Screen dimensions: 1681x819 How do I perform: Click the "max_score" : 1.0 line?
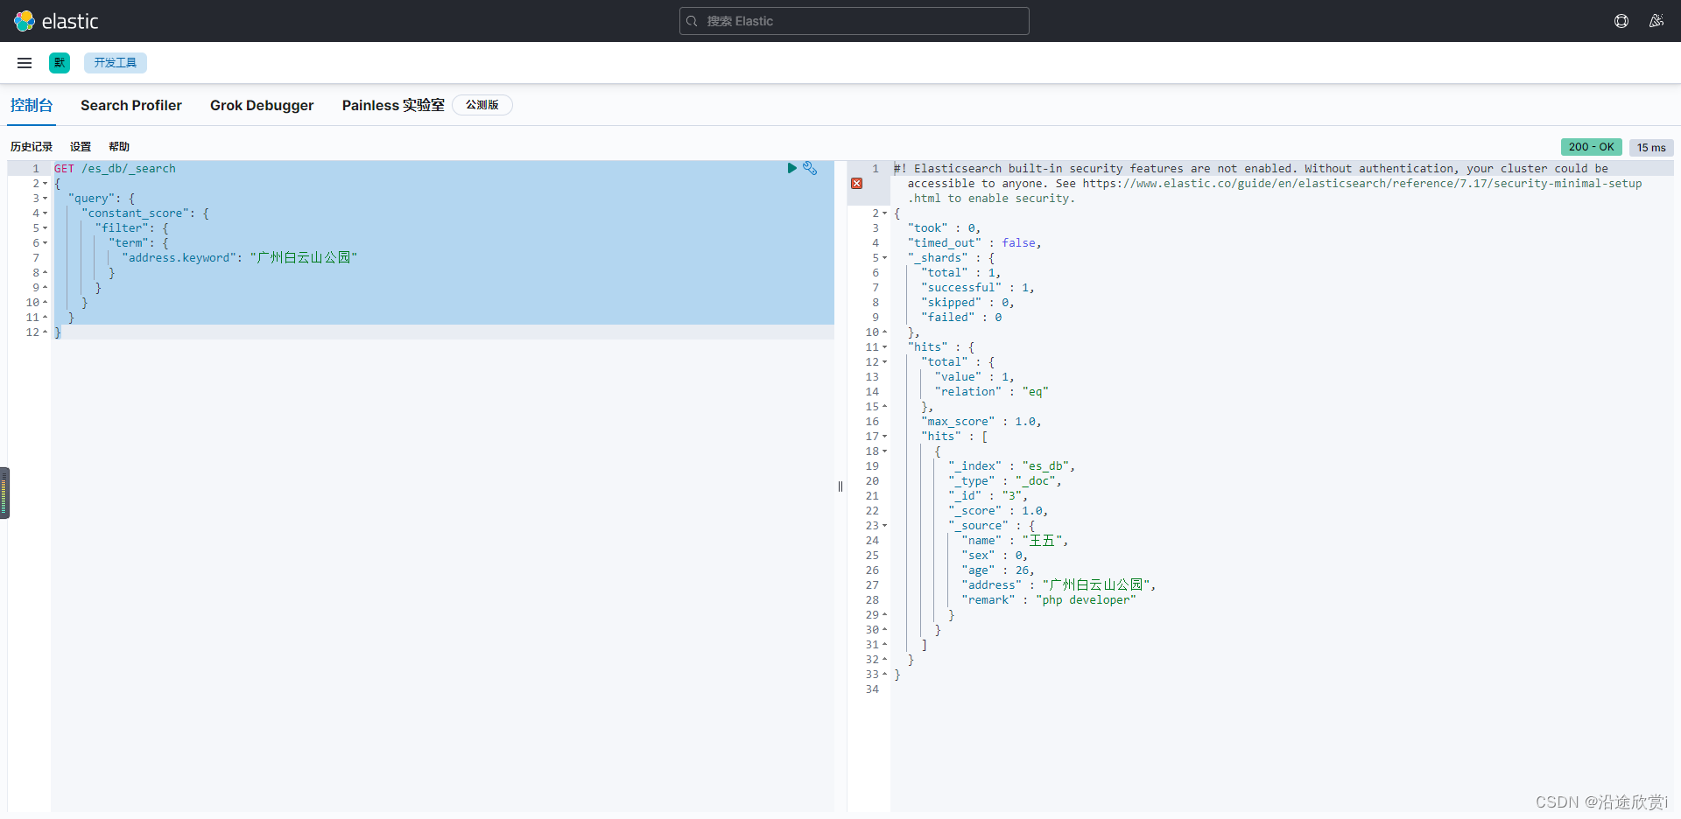981,422
